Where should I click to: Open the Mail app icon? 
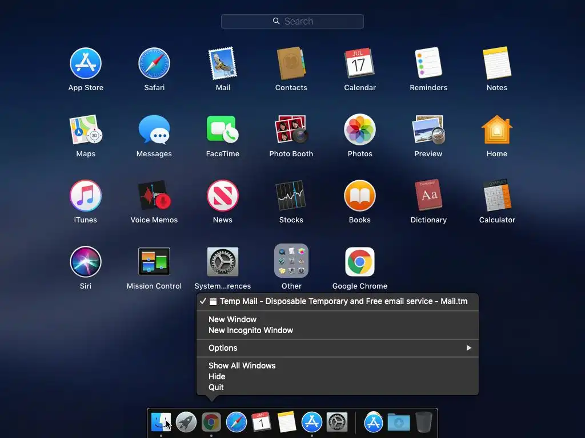pos(223,63)
